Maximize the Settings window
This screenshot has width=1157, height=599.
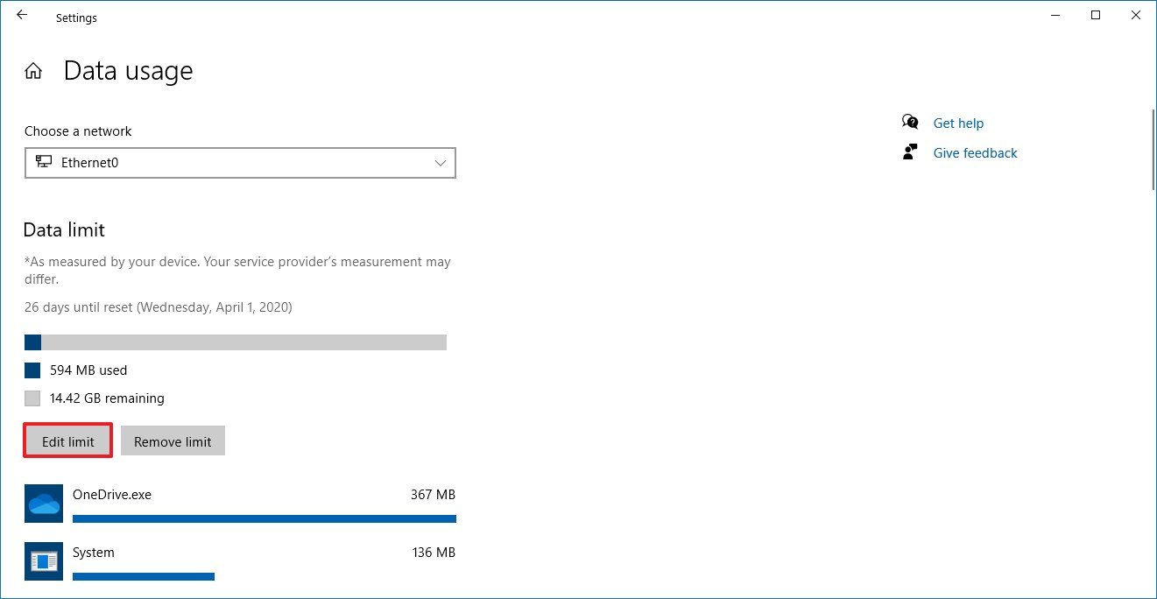point(1096,15)
